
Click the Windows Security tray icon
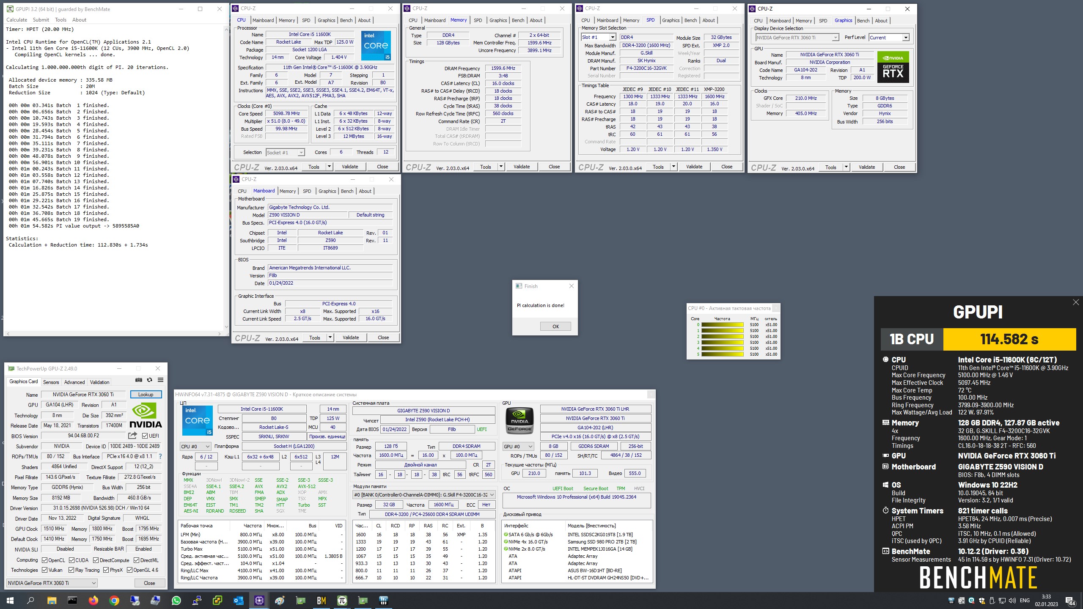[x=981, y=601]
